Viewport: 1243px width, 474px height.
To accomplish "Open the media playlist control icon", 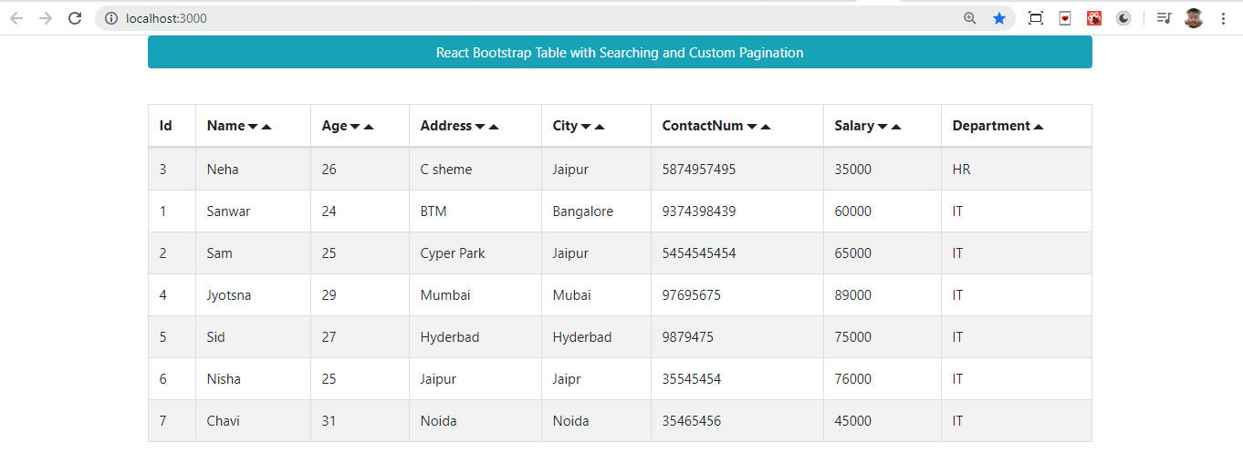I will pyautogui.click(x=1164, y=18).
